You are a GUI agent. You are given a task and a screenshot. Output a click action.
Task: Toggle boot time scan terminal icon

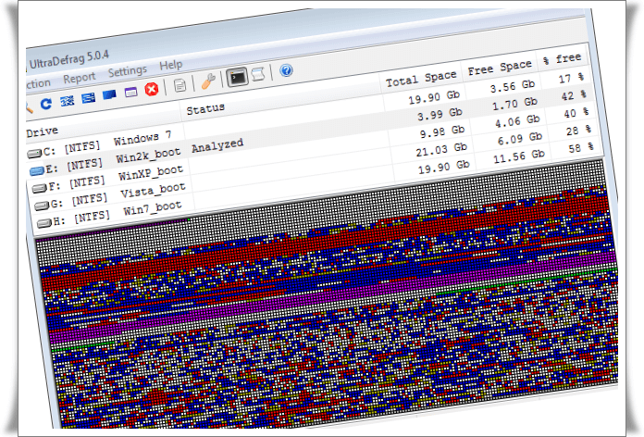238,77
